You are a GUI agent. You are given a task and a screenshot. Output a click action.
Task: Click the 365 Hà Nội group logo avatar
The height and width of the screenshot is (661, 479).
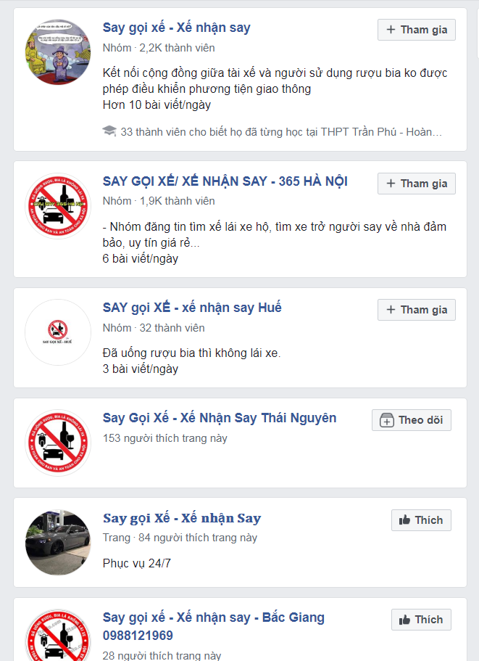pyautogui.click(x=58, y=206)
